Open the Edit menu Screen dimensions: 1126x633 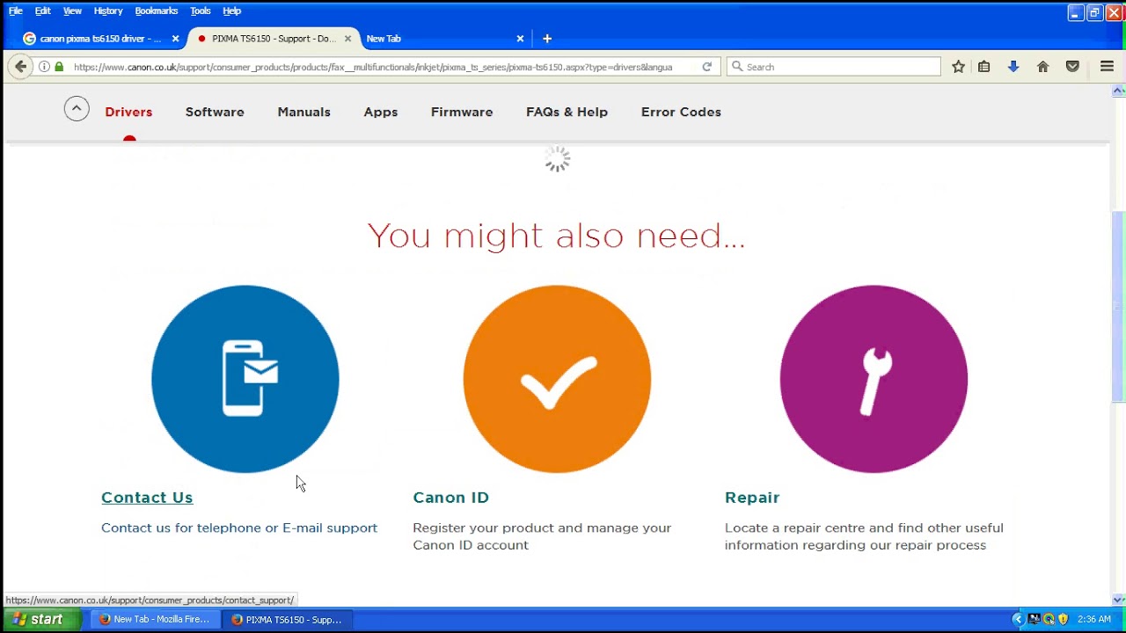pos(43,11)
